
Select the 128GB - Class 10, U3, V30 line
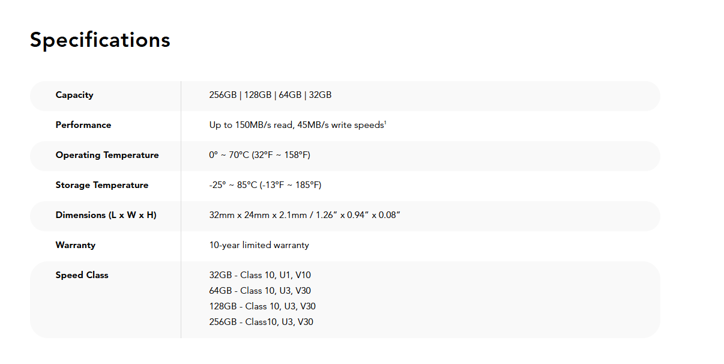pos(262,306)
